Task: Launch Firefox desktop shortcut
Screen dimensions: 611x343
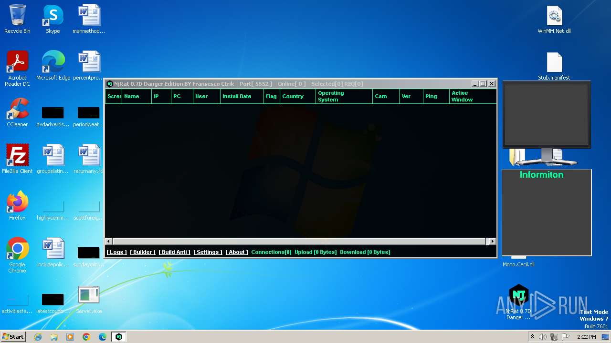Action: pos(17,206)
